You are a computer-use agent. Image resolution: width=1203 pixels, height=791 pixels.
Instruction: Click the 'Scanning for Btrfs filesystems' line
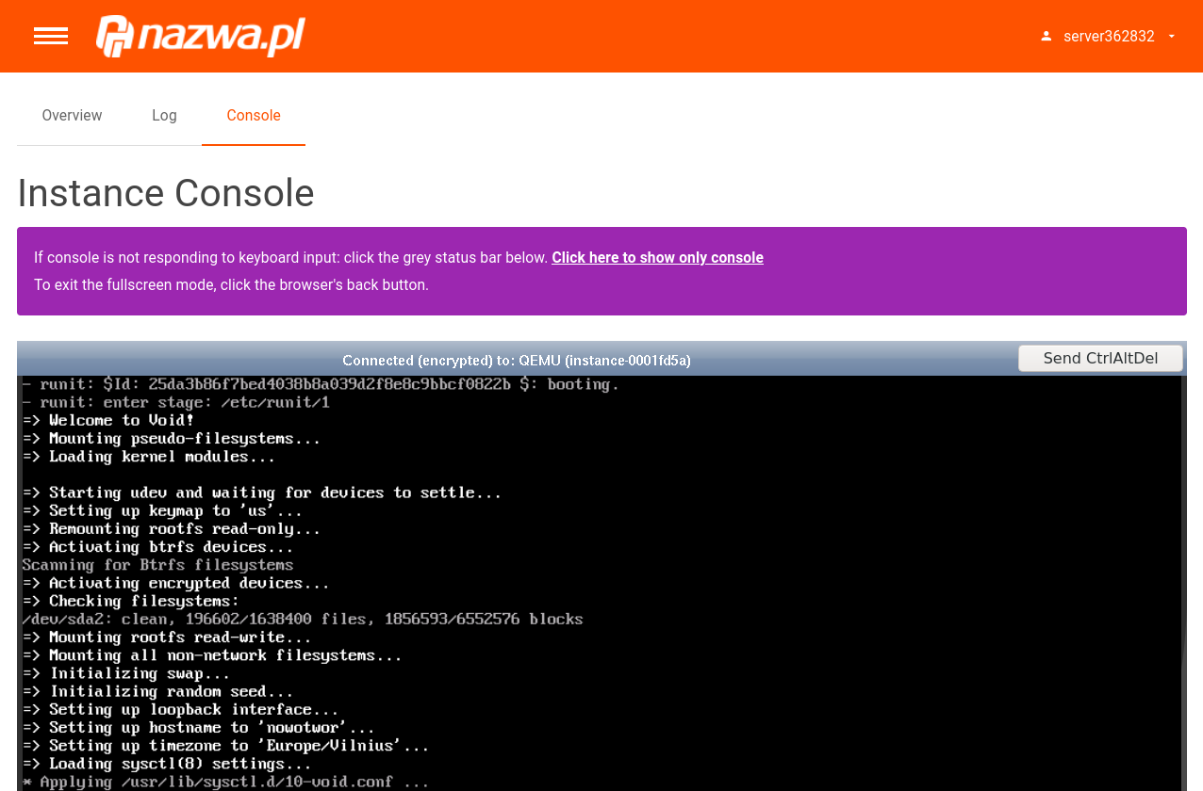(157, 565)
